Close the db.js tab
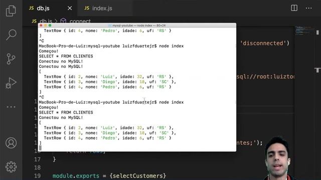The image size is (321, 180). (70, 8)
